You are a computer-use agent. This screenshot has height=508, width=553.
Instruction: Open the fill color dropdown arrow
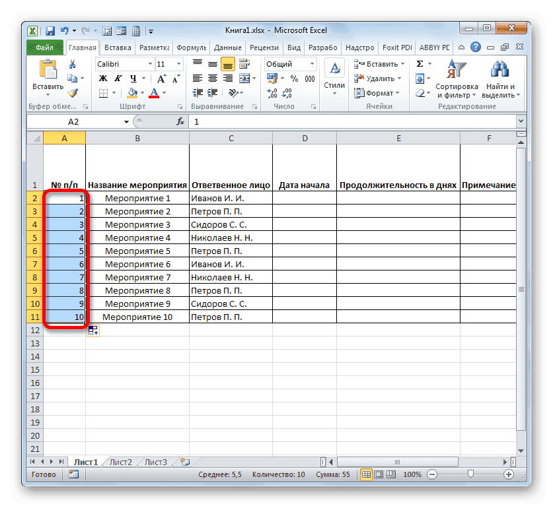point(142,92)
